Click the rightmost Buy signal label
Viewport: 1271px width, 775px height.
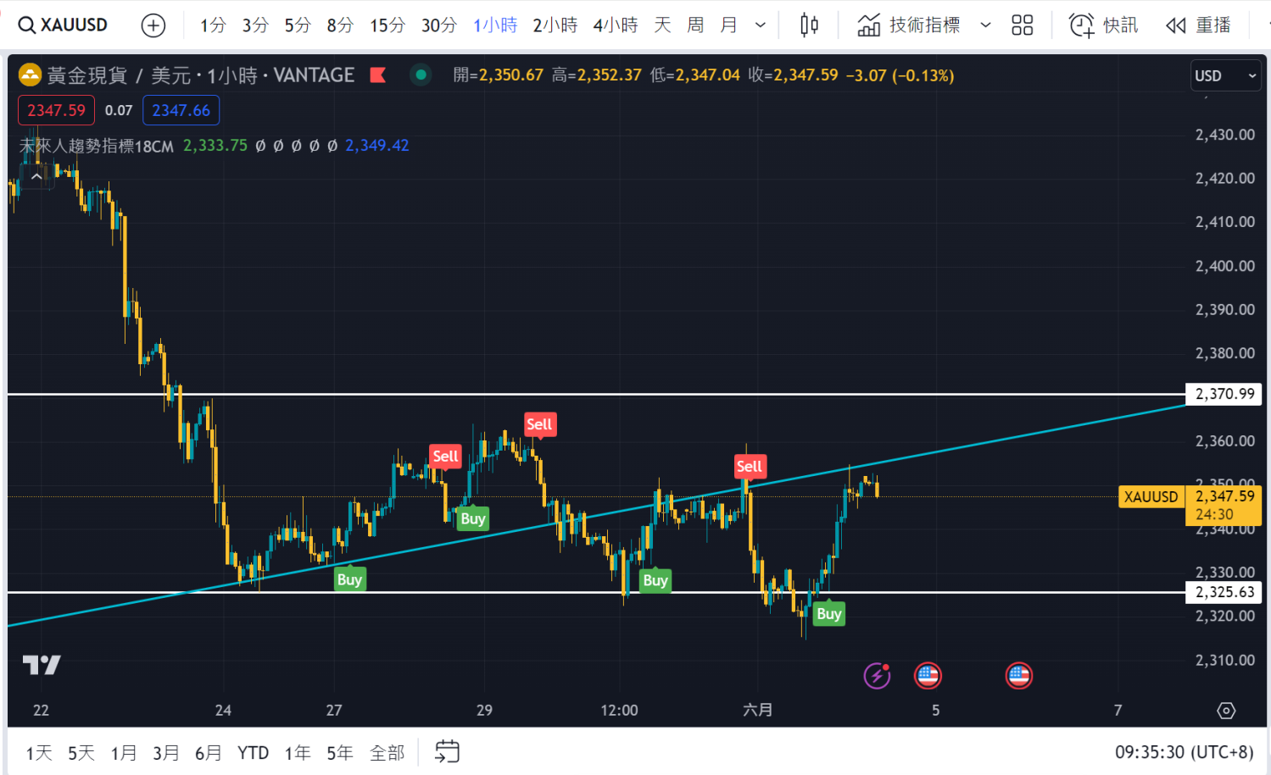[x=828, y=613]
